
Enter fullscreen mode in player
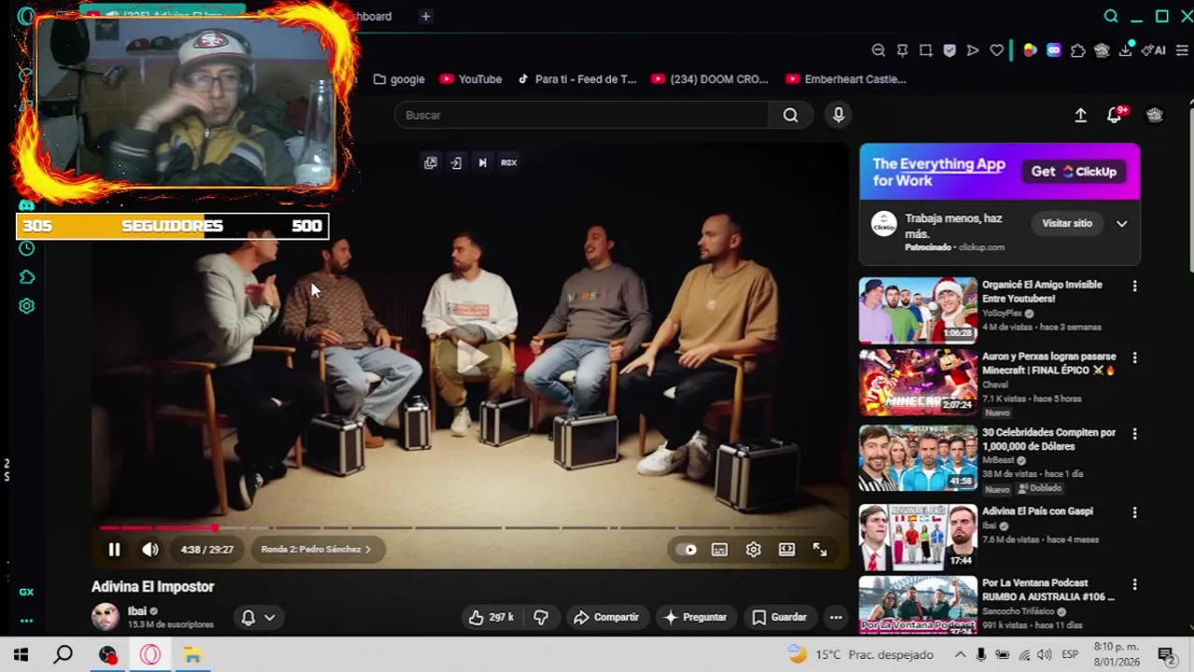819,550
